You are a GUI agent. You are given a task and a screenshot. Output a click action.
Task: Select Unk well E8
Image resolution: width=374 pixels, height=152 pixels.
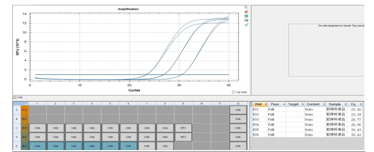tap(165, 146)
